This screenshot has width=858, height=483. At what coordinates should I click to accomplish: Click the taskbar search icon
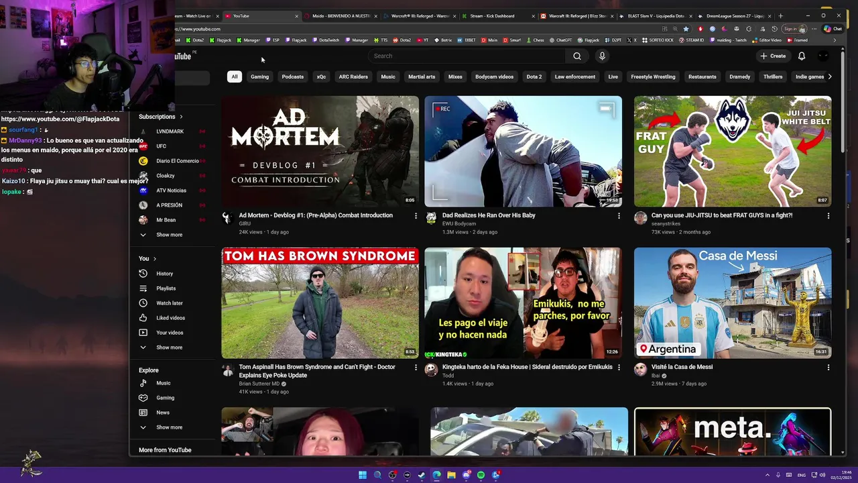[377, 475]
